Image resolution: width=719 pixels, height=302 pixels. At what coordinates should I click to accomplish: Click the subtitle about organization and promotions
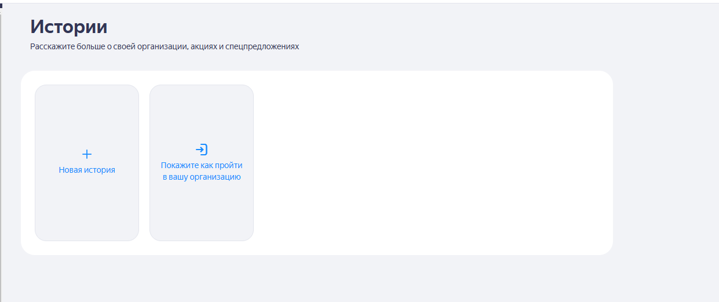164,46
